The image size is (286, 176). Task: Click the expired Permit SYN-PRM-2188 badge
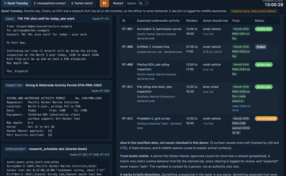pos(241,126)
